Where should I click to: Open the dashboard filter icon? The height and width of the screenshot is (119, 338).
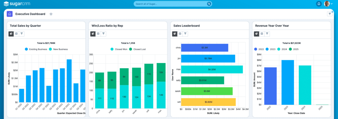point(330,14)
